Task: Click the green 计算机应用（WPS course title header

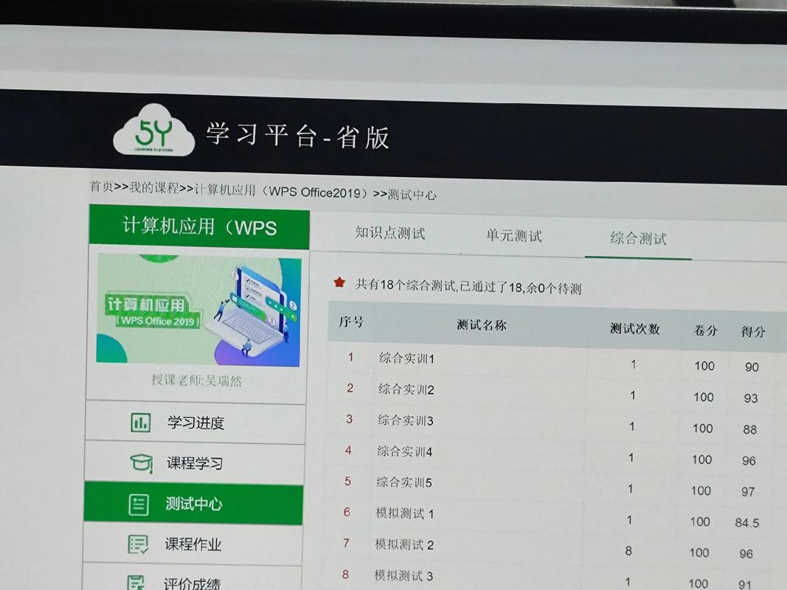Action: pos(199,226)
